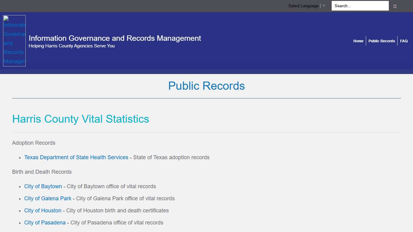Open the FAQ page
Screen dimensions: 413x232
pos(404,41)
